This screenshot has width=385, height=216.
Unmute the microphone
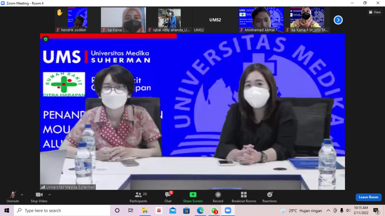[13, 197]
